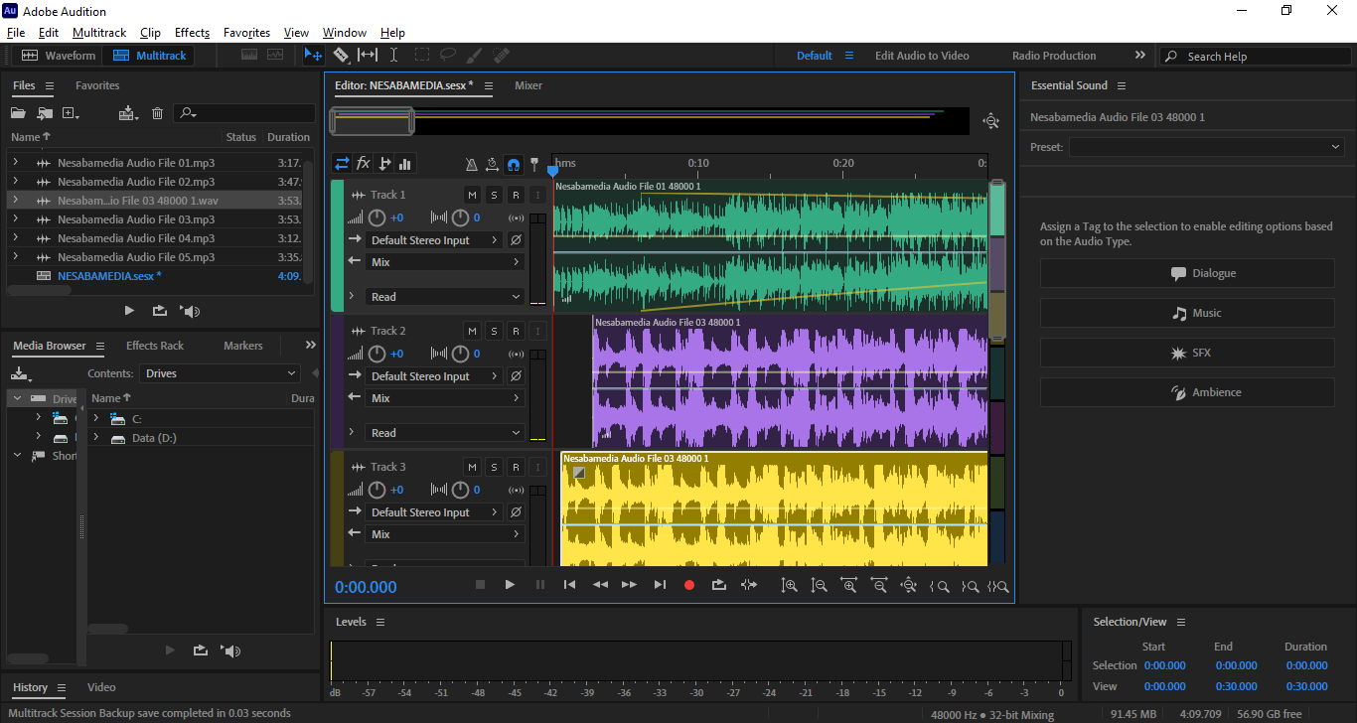1357x723 pixels.
Task: Expand Nesabamedia Audio File 01.mp3 entry
Action: click(x=15, y=163)
